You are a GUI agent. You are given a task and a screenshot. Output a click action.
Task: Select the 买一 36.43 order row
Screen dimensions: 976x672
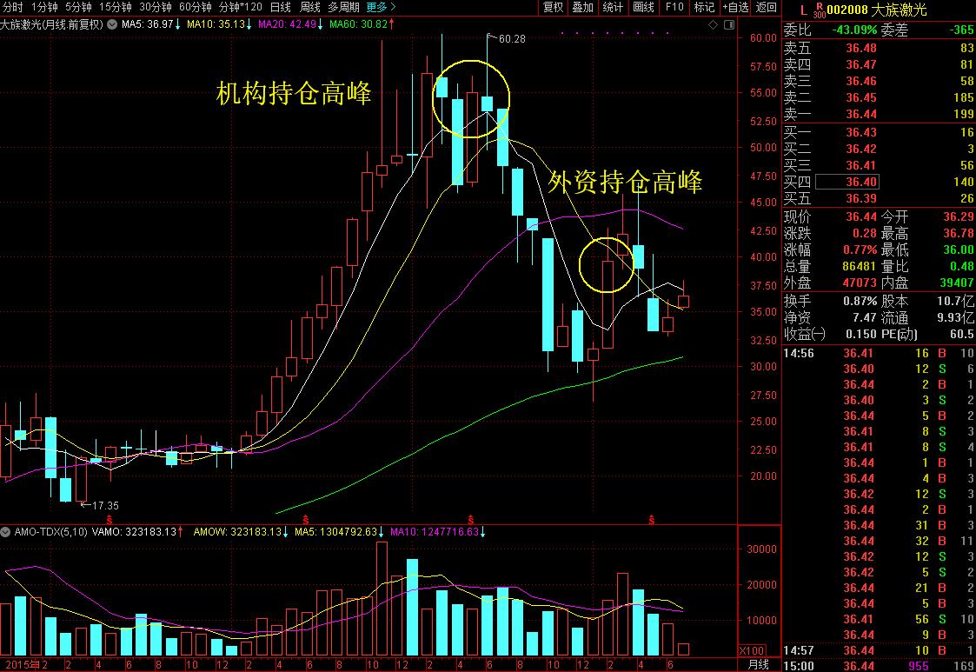[x=879, y=132]
